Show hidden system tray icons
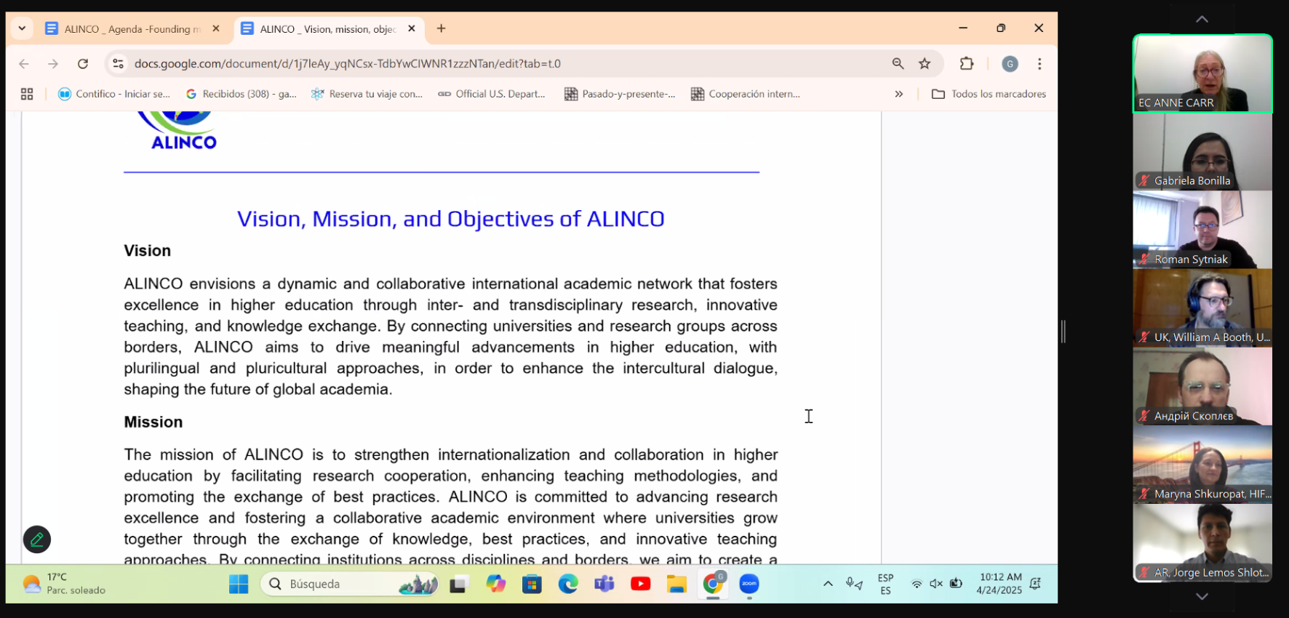 click(x=828, y=584)
